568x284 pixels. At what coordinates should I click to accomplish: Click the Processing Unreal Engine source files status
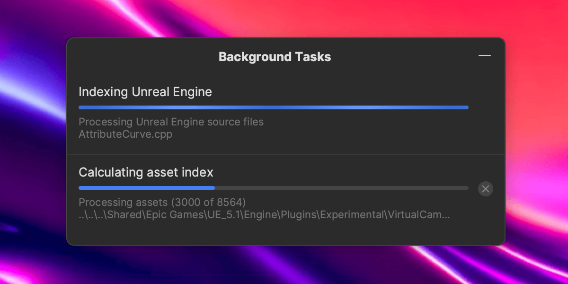pyautogui.click(x=171, y=122)
